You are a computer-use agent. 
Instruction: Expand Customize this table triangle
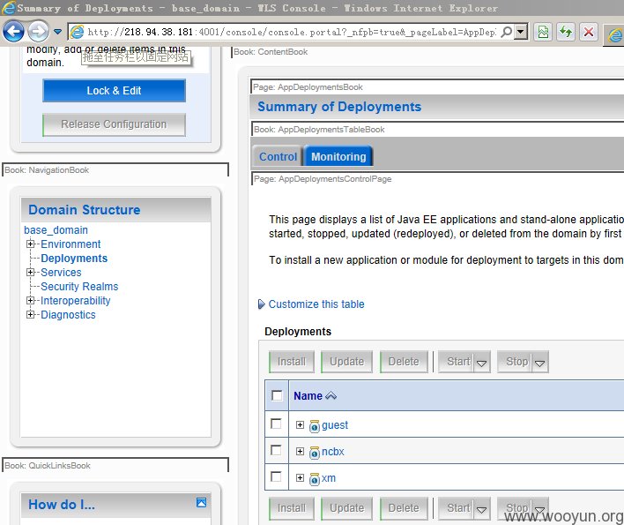tap(262, 304)
